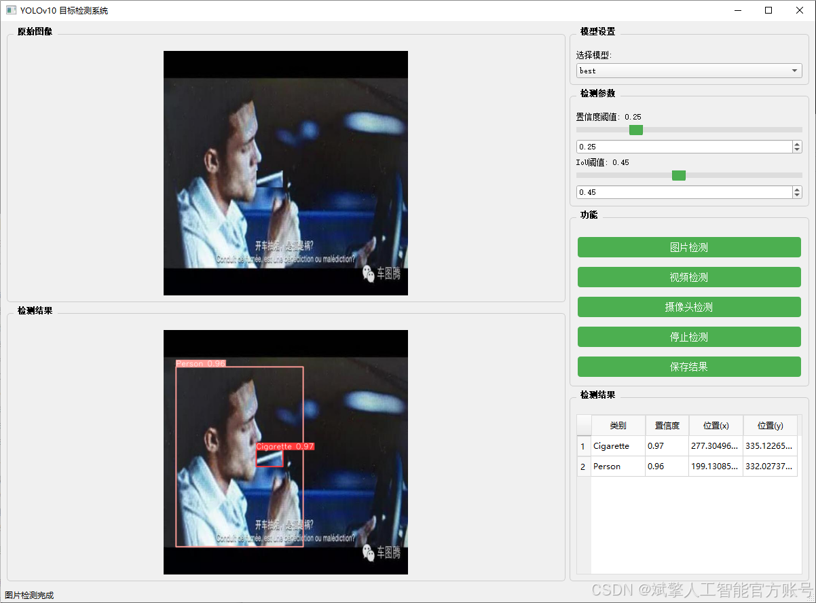Click the 置信度 column header
The image size is (816, 603).
(x=667, y=425)
